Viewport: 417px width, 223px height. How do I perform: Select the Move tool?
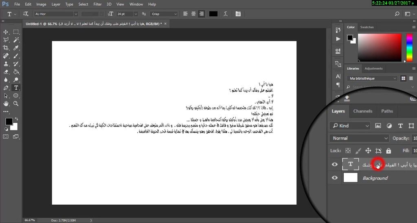6,32
